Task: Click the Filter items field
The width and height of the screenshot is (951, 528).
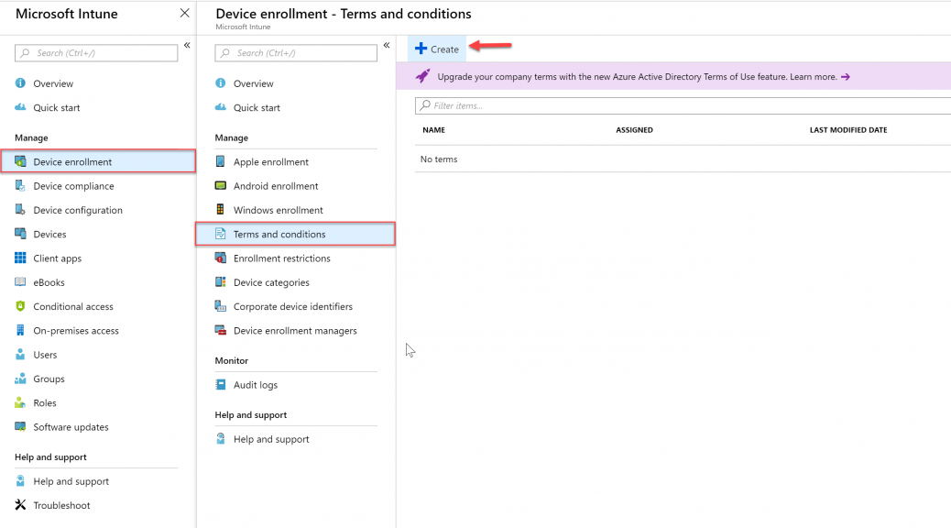Action: tap(683, 105)
